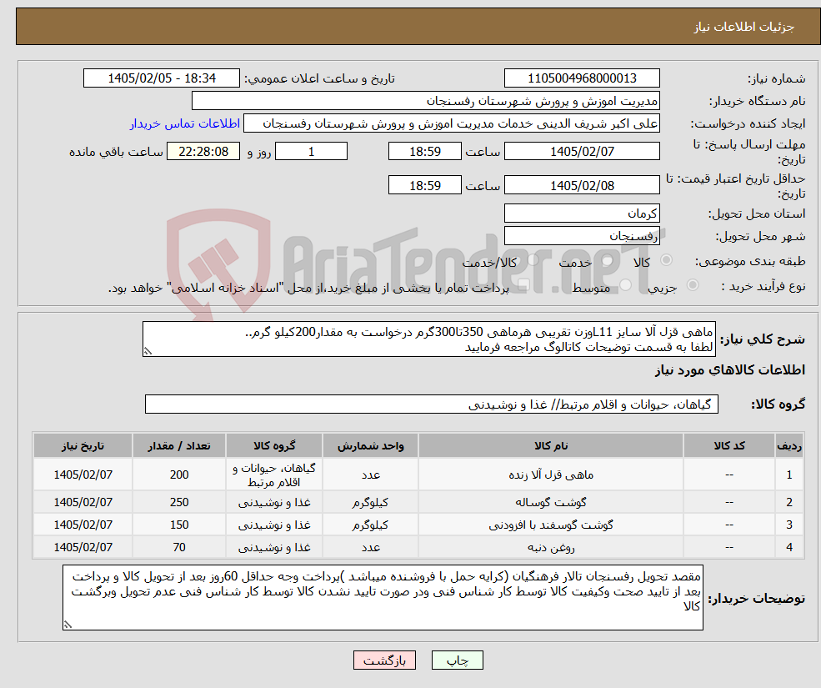Viewport: 821px width, 688px height.
Task: Open buyer contact info link اطلاعات تماس خریدار
Action: pyautogui.click(x=185, y=123)
